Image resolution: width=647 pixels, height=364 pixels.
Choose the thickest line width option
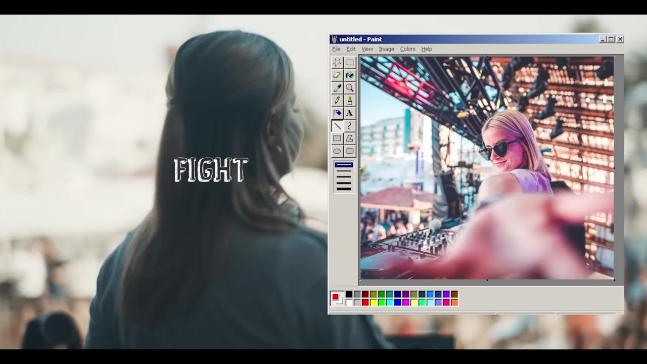coord(344,189)
